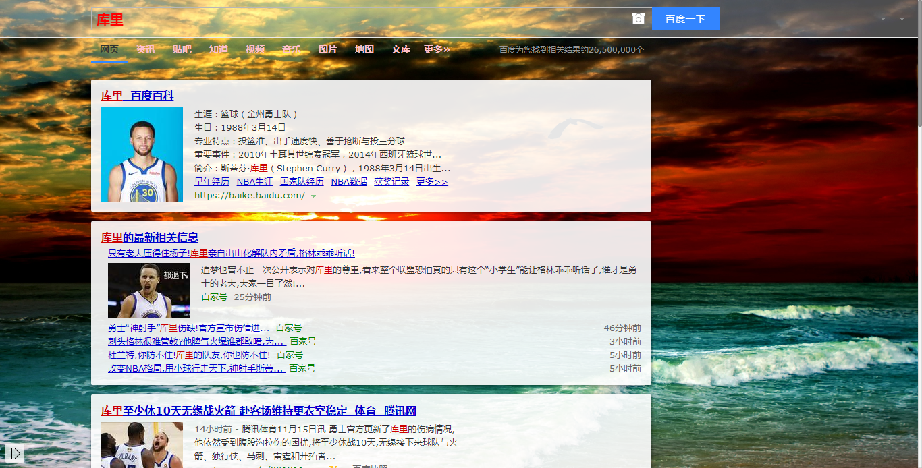Click the text 生日：1988年3月14日

(x=240, y=127)
